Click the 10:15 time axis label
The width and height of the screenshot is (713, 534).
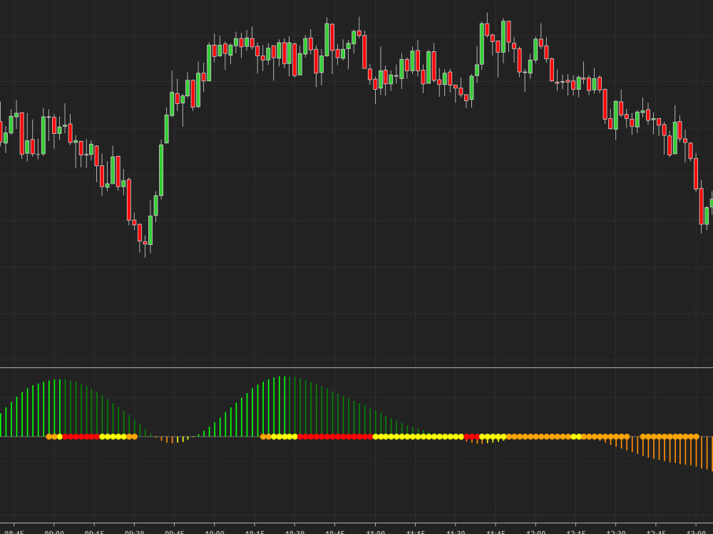coord(255,532)
